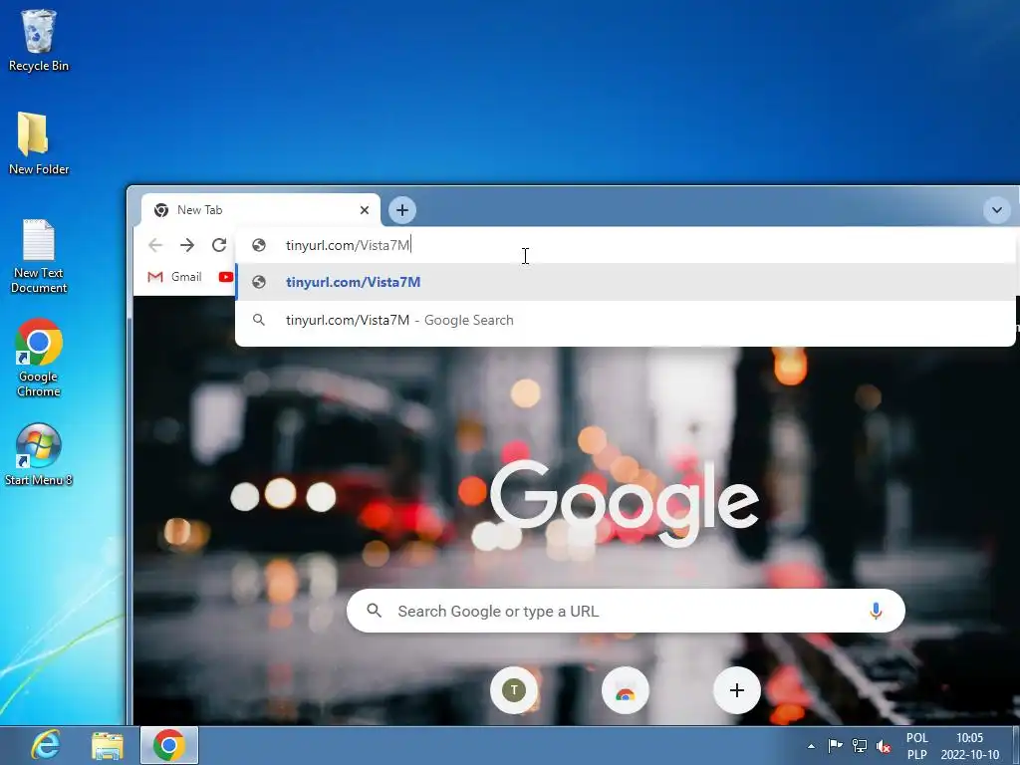Select the New Tab tab
1020x765 pixels.
coord(260,210)
